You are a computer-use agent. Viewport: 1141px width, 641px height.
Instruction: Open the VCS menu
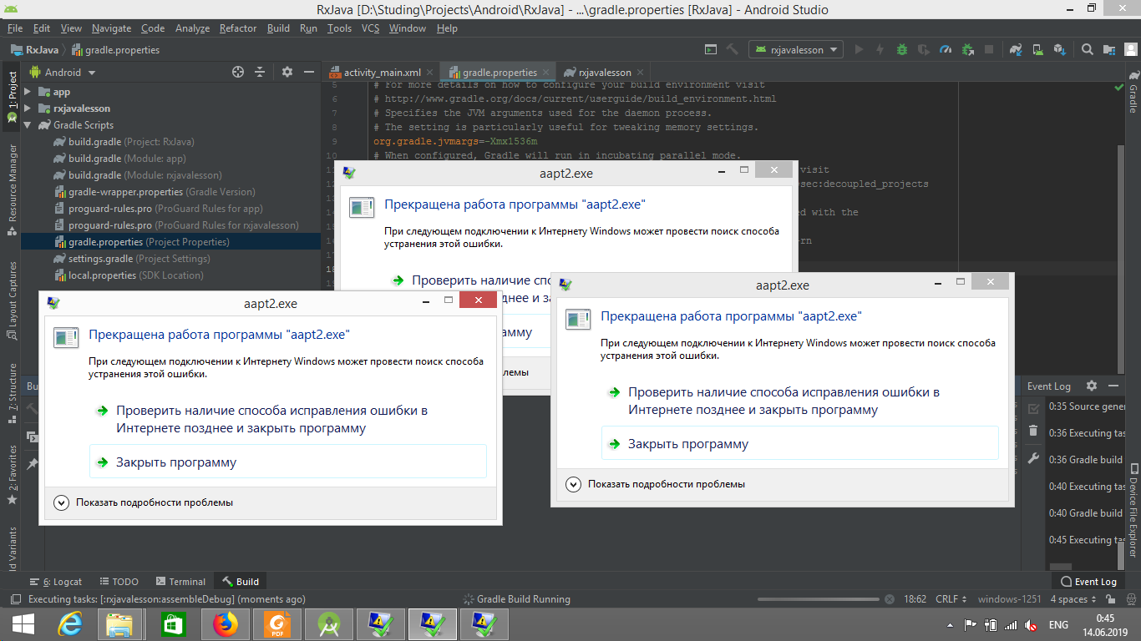(370, 28)
